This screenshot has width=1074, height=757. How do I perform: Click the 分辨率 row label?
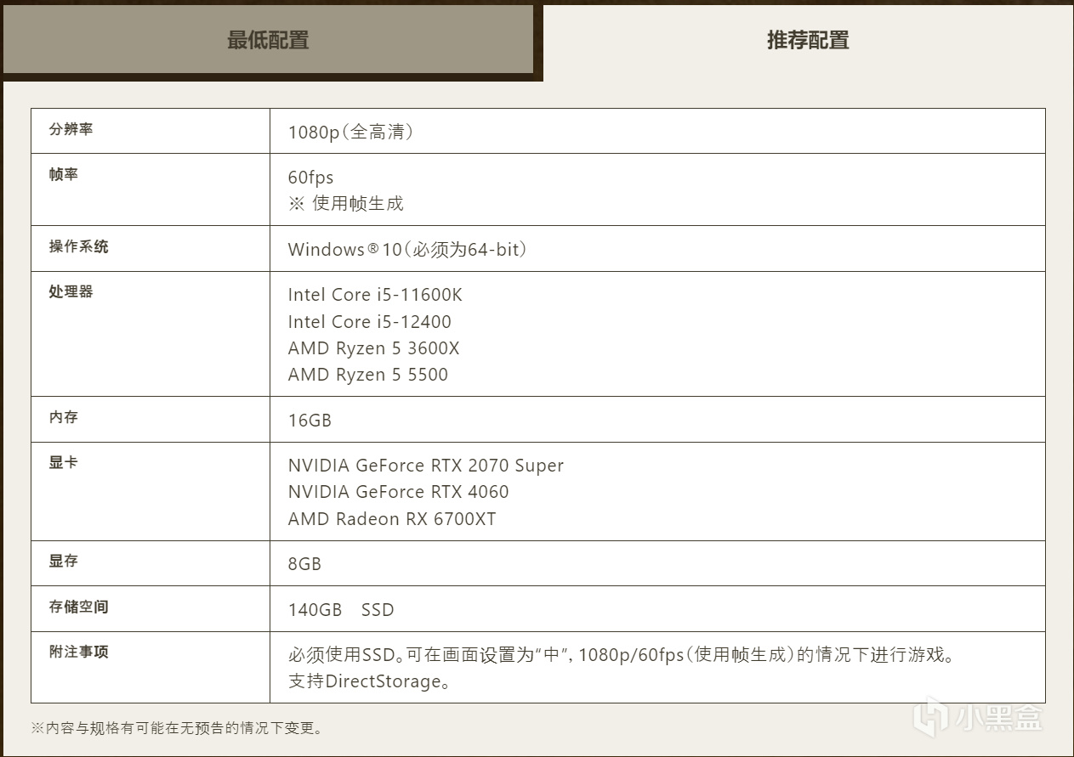[x=71, y=129]
